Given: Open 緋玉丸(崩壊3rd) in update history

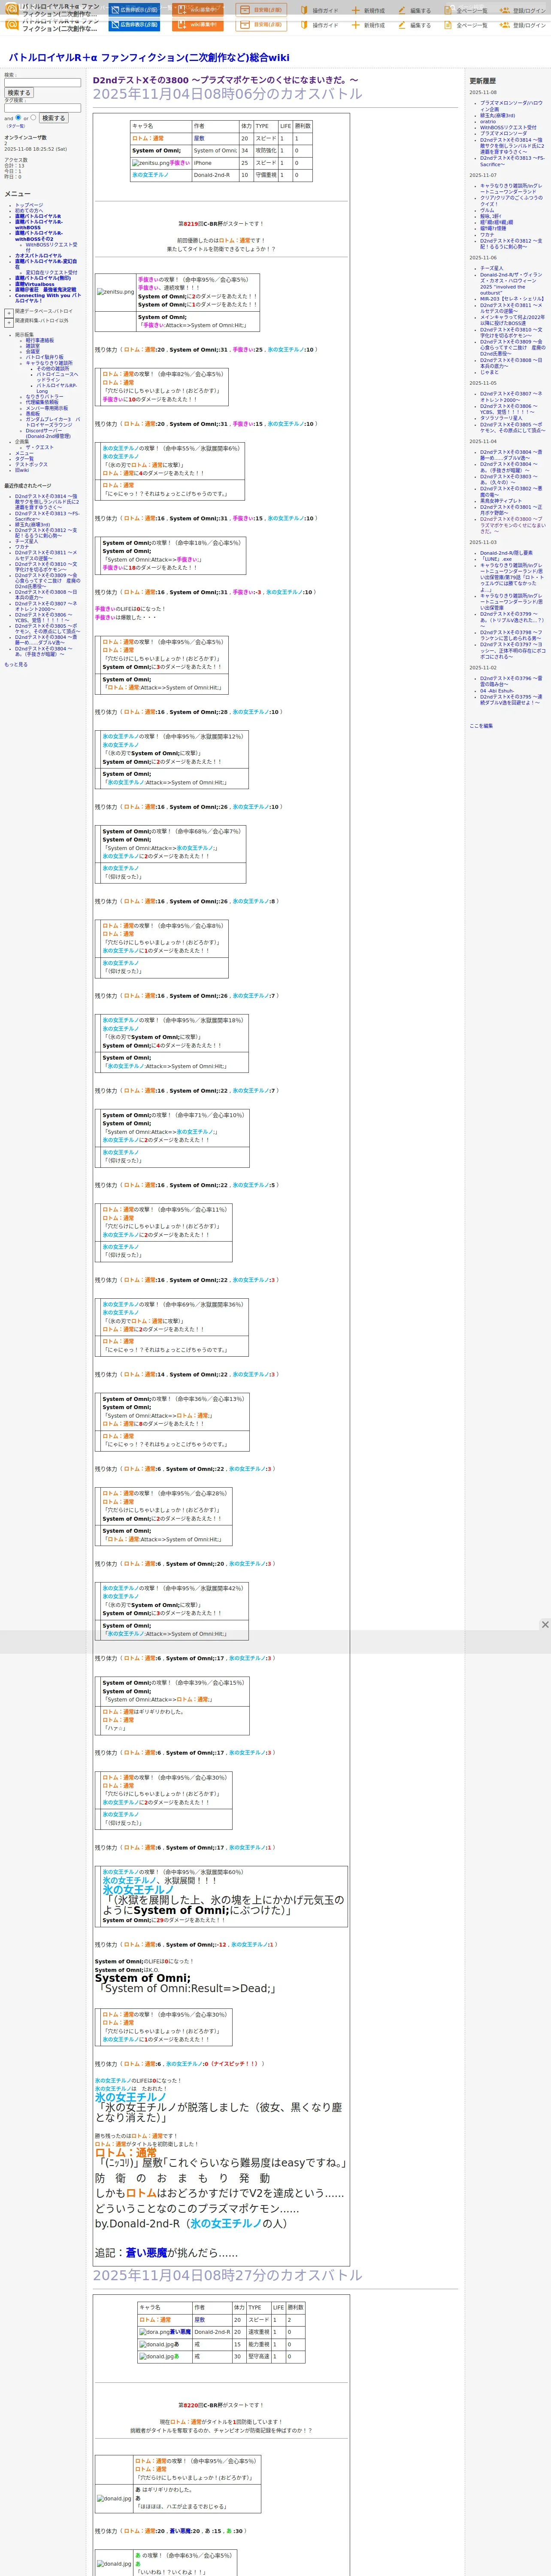Looking at the screenshot, I should click(497, 115).
